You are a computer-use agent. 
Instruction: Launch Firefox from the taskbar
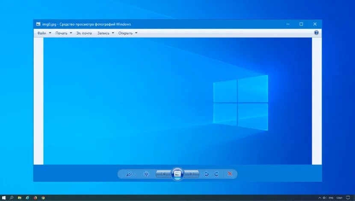click(x=35, y=198)
